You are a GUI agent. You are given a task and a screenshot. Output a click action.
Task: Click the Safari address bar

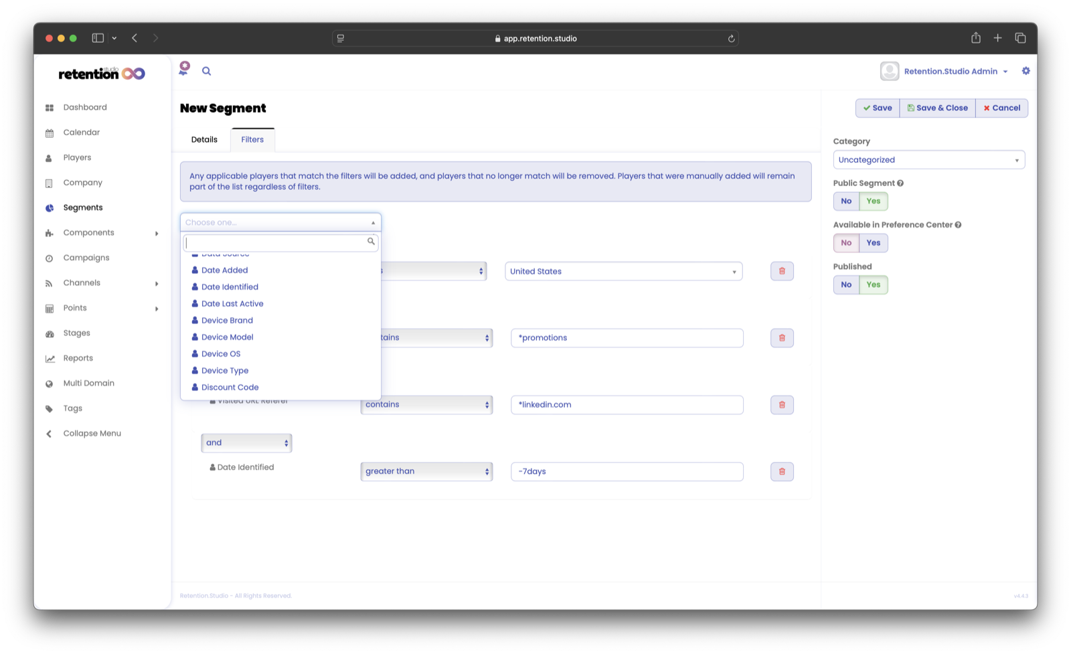[535, 39]
